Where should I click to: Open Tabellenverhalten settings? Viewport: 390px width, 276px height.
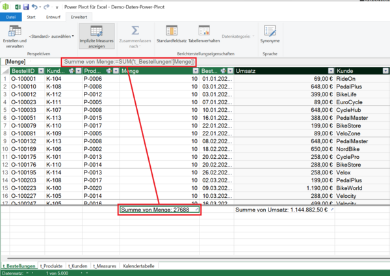(x=204, y=31)
